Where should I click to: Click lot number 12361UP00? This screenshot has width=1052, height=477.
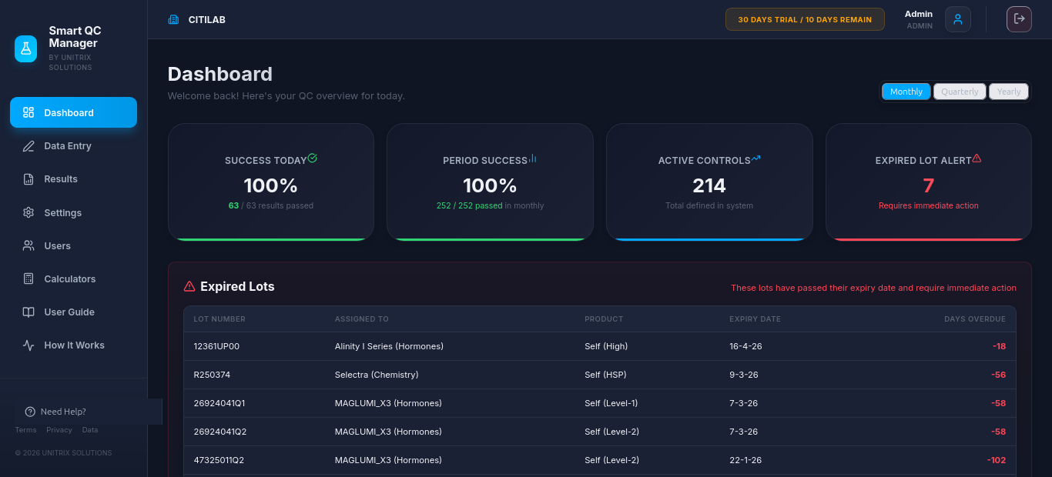tap(216, 346)
